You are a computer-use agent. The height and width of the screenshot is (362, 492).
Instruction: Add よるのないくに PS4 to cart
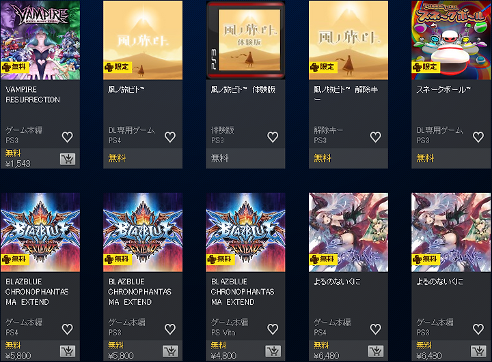376,351
